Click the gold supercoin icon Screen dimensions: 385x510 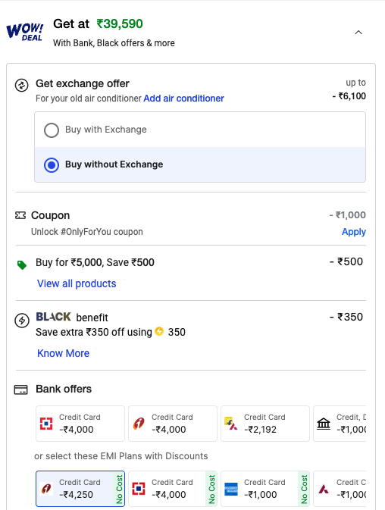click(159, 331)
